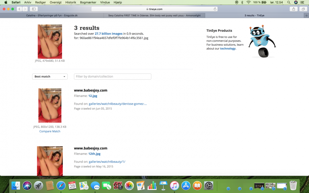Open FaceTime from the Dock
This screenshot has width=309, height=193.
[x=106, y=186]
